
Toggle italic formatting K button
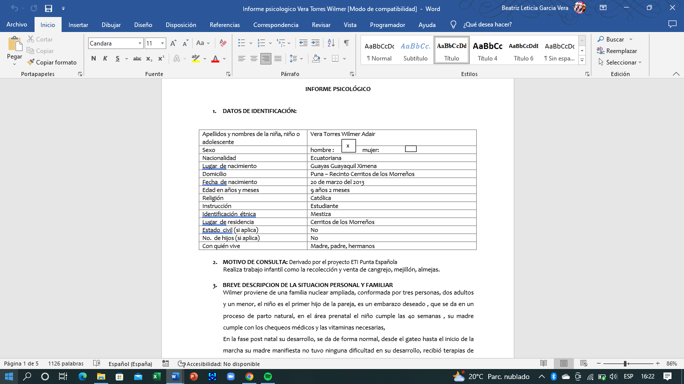(x=105, y=58)
